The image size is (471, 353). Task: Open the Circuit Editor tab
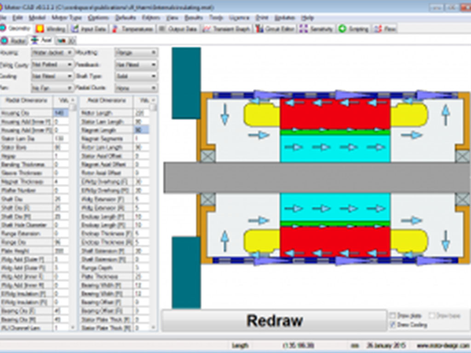(275, 29)
